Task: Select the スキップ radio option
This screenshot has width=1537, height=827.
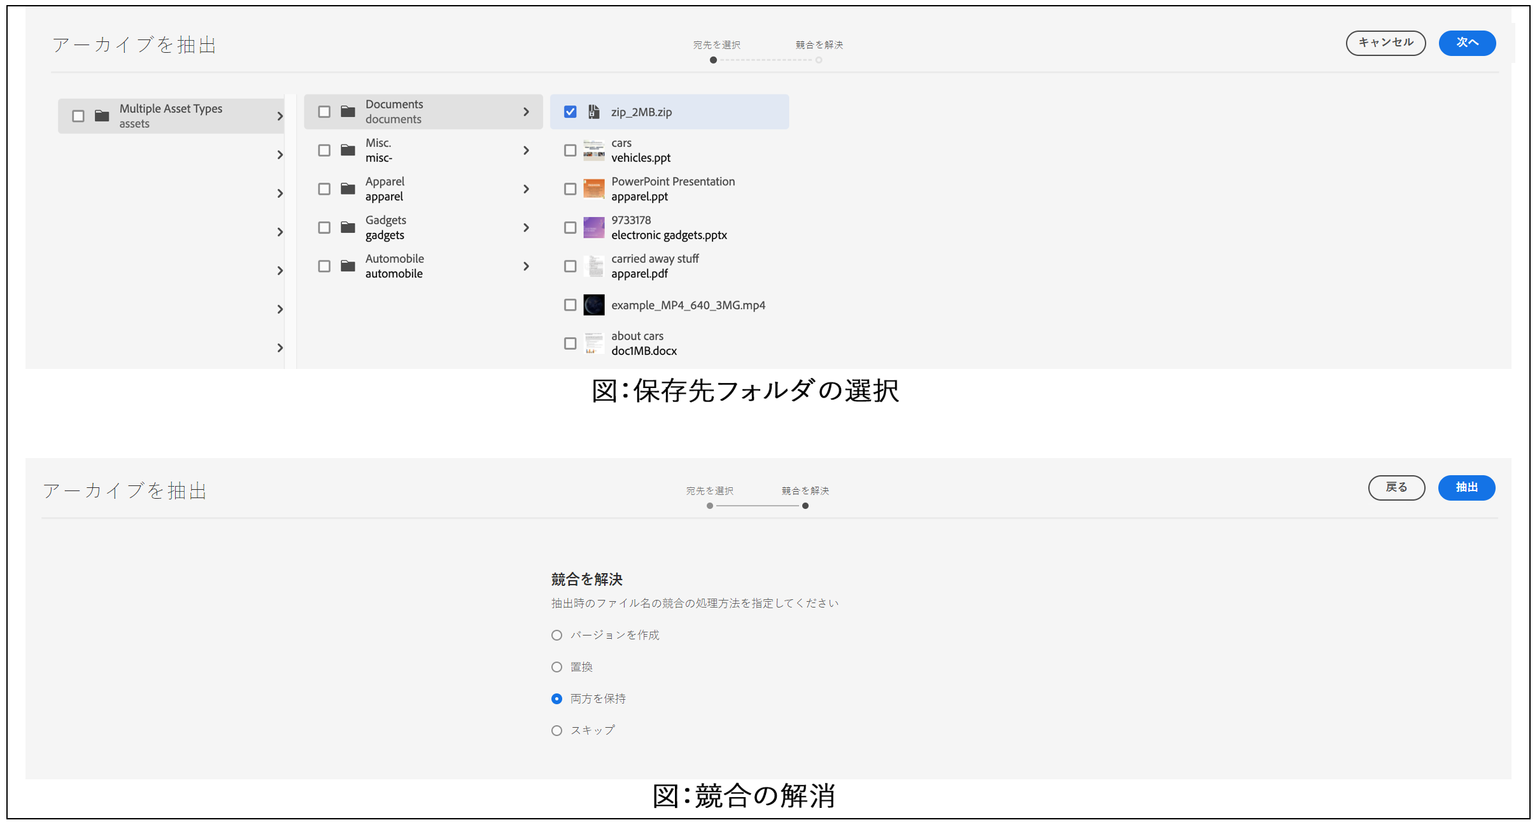Action: pos(556,730)
